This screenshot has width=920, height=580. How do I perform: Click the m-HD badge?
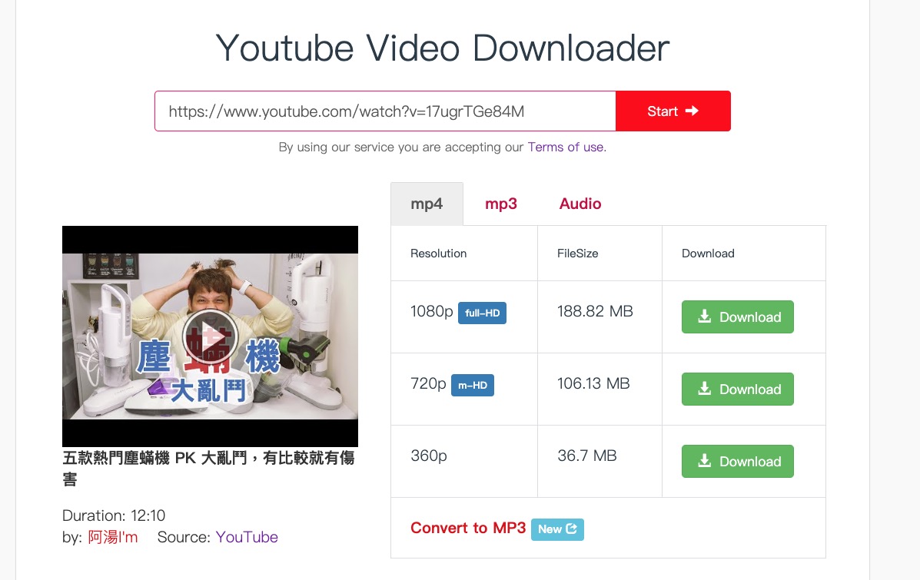click(473, 386)
